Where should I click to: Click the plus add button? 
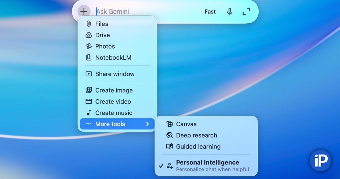(x=84, y=12)
